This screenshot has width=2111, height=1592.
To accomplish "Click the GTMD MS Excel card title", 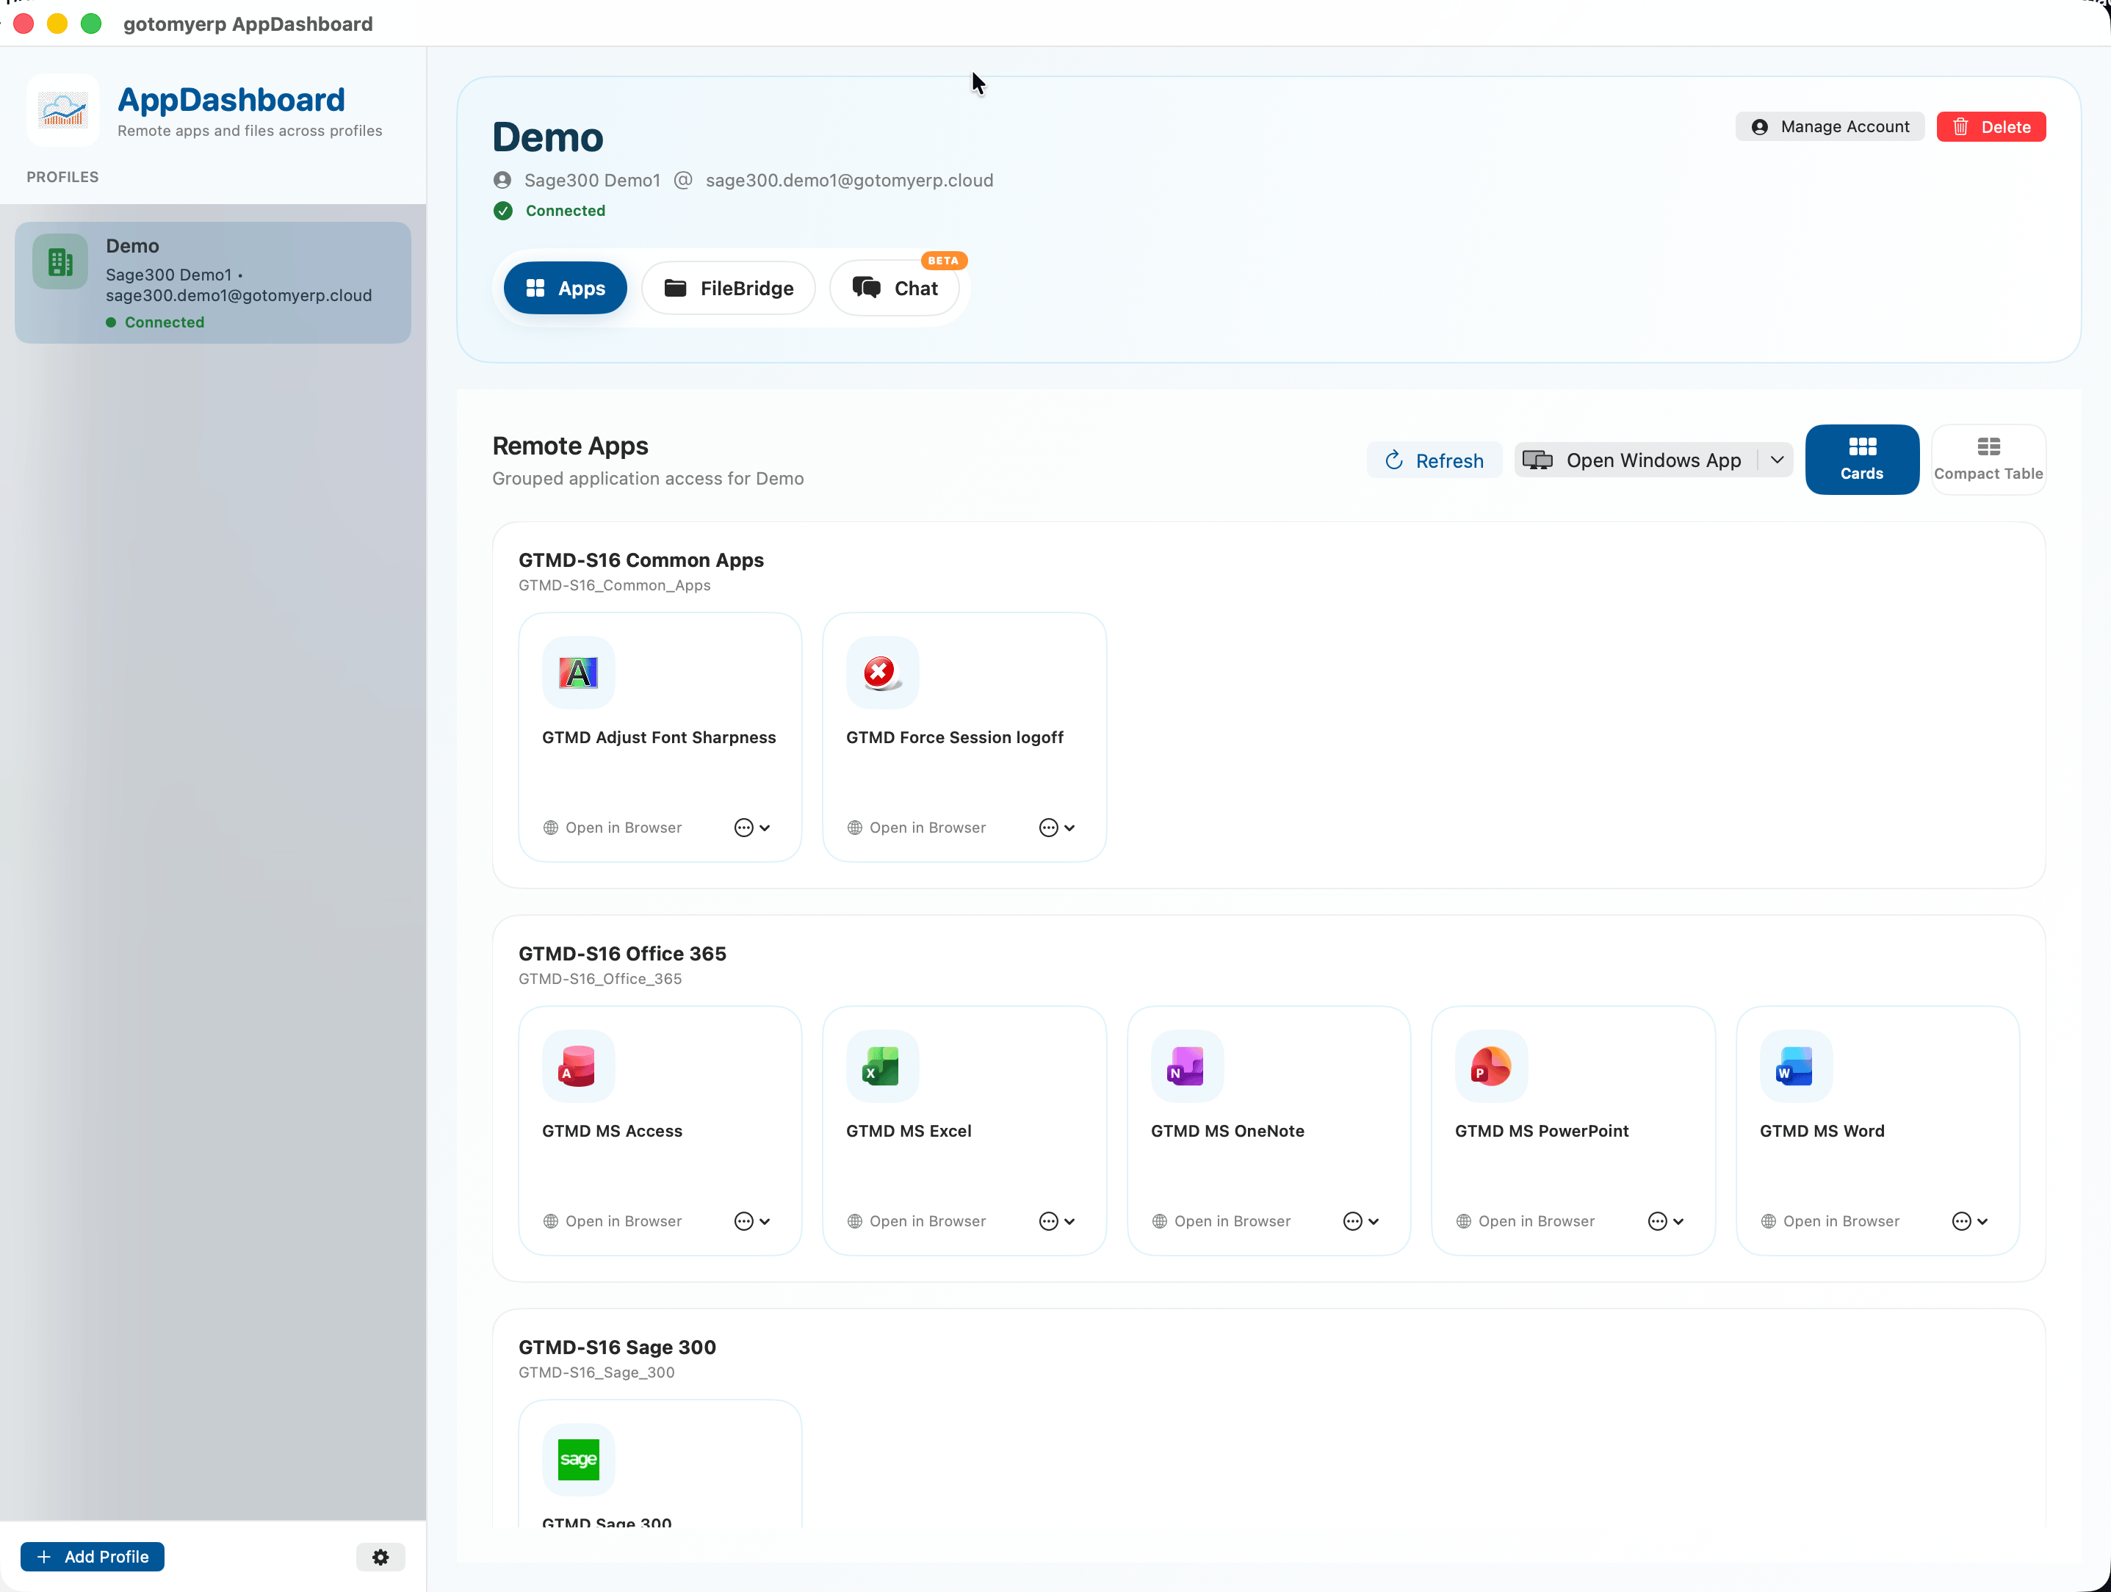I will pos(909,1132).
